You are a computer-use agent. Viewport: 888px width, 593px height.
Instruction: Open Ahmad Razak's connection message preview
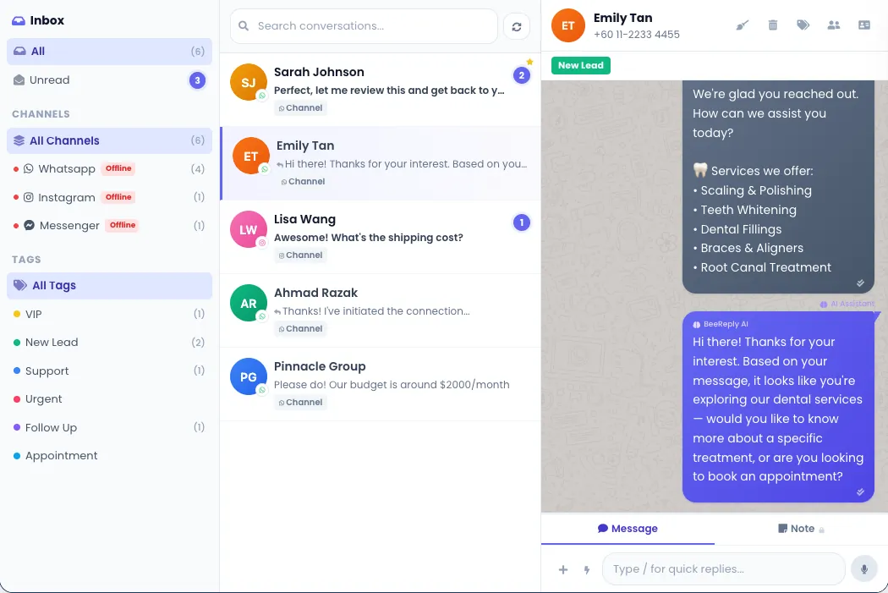[x=372, y=311]
